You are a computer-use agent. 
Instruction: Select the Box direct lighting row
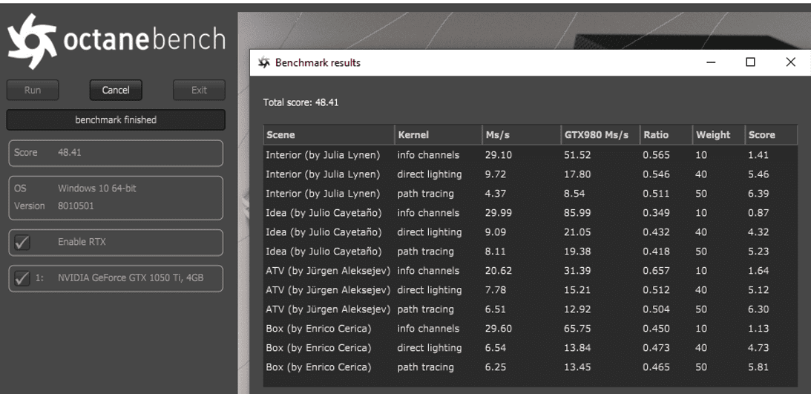coord(531,348)
